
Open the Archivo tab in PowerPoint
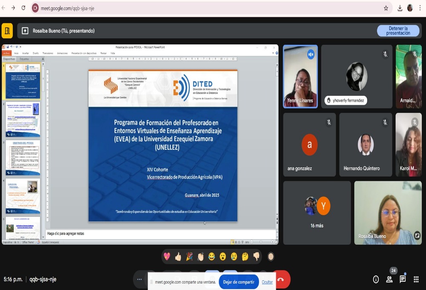pyautogui.click(x=6, y=53)
